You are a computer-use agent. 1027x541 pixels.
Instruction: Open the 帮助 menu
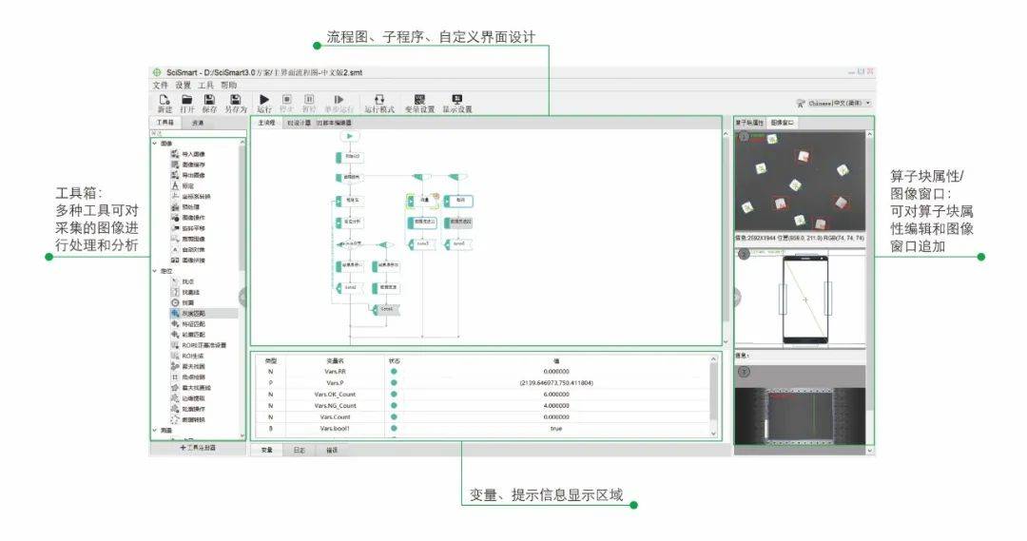pyautogui.click(x=228, y=86)
